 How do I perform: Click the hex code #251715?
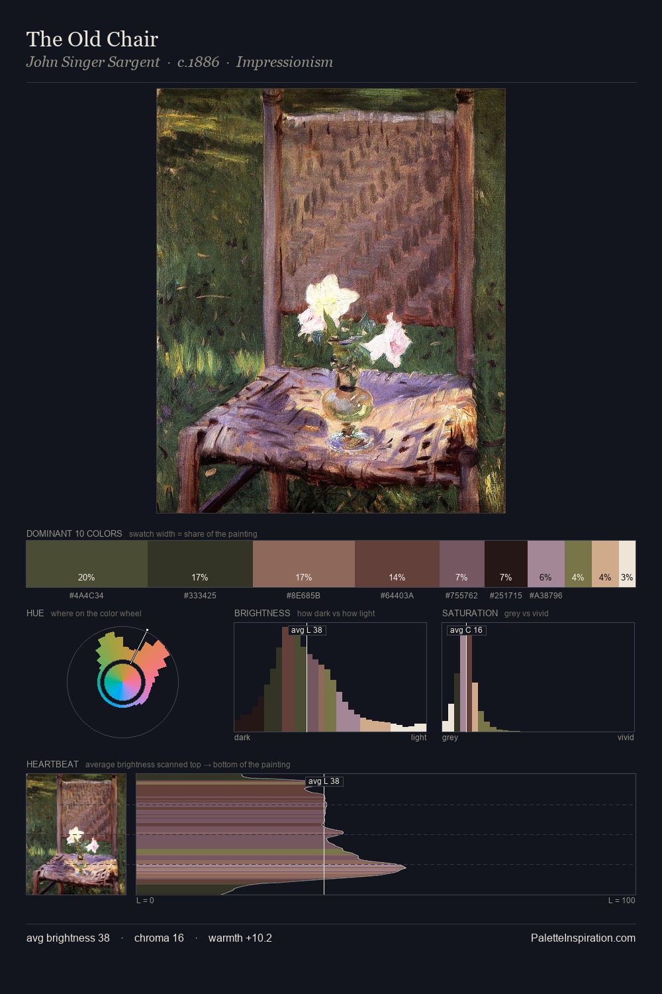pos(506,596)
